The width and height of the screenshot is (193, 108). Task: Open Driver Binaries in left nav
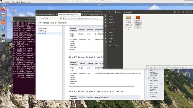42,33
